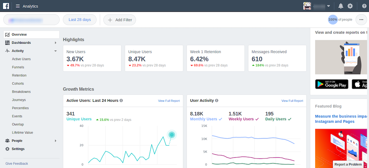Click the Messages Received card
Image resolution: width=369 pixels, height=168 pixels.
pyautogui.click(x=277, y=58)
